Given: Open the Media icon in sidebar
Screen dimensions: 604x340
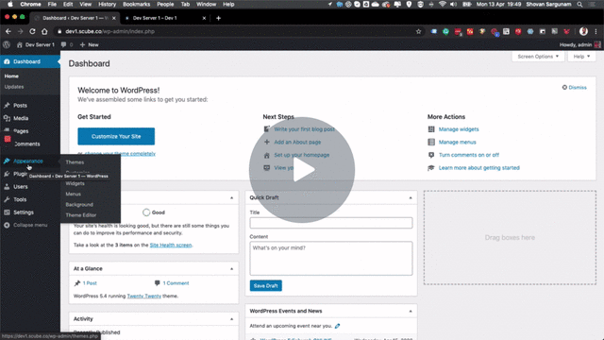Looking at the screenshot, I should coord(7,118).
